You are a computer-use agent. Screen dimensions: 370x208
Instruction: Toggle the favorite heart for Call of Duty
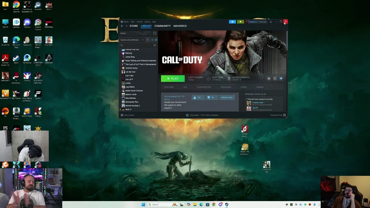pos(281,79)
